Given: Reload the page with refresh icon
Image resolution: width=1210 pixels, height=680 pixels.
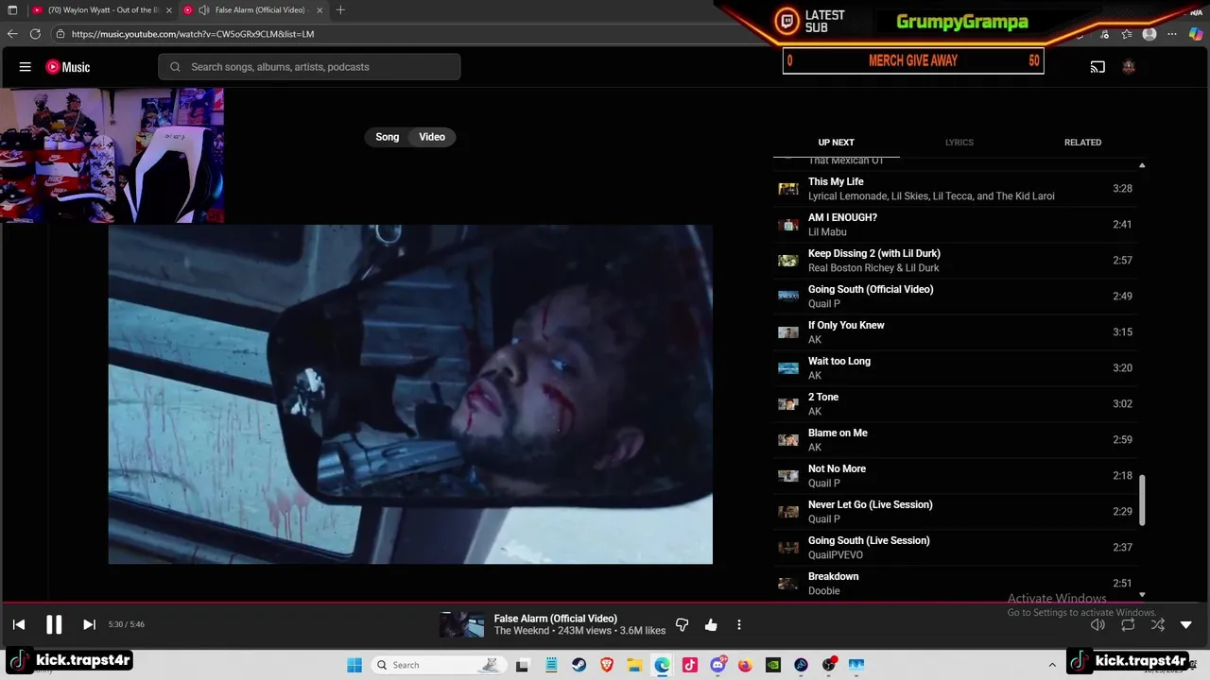Looking at the screenshot, I should [35, 34].
